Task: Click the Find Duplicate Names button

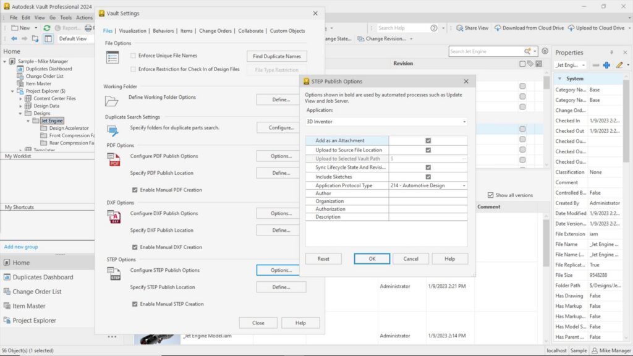Action: 277,56
